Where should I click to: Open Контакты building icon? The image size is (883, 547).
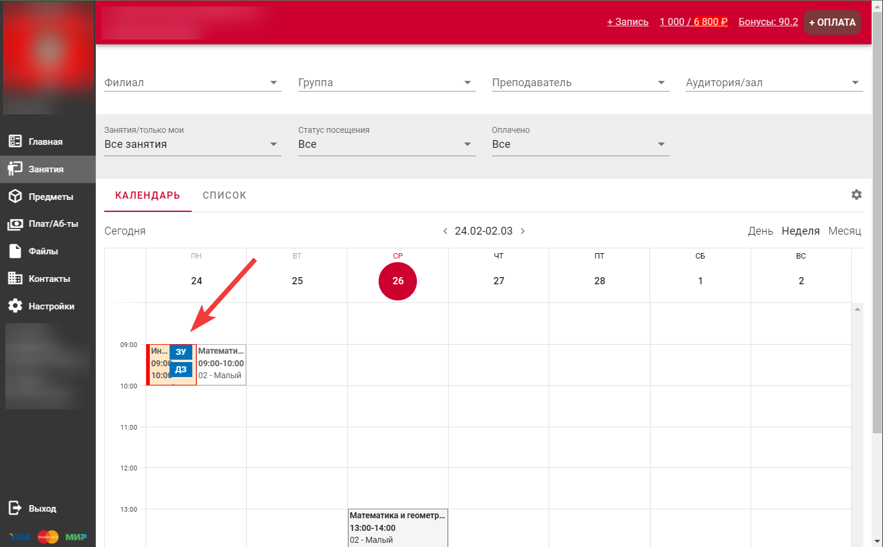[x=16, y=278]
